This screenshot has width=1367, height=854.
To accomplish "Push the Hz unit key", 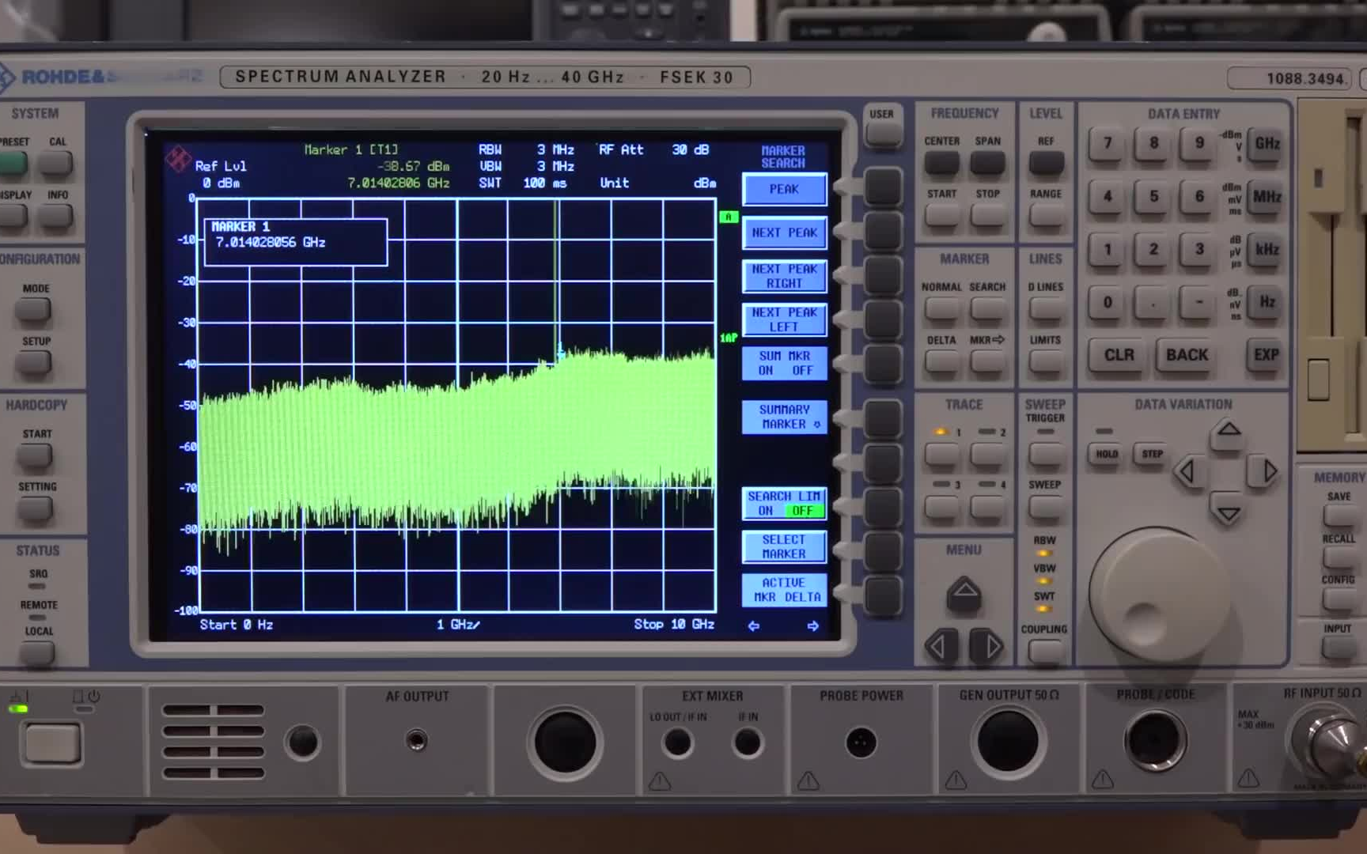I will coord(1267,303).
